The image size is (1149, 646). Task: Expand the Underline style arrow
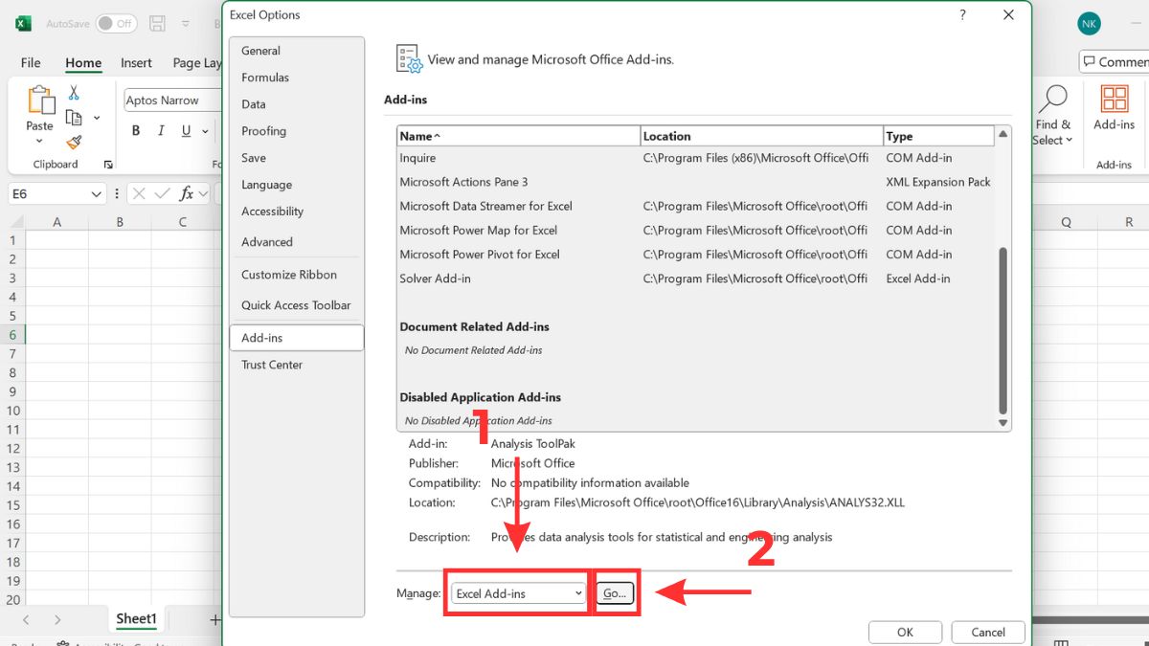(204, 131)
